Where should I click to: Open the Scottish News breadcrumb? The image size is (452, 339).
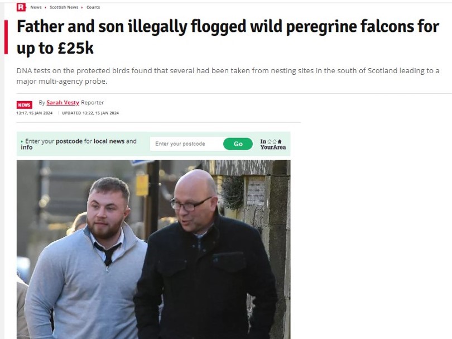point(64,7)
